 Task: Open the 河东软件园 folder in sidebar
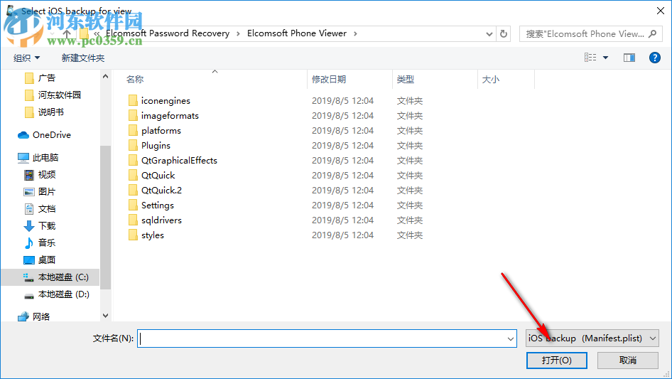tap(53, 95)
